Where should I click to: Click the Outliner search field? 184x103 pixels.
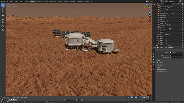coord(167,4)
